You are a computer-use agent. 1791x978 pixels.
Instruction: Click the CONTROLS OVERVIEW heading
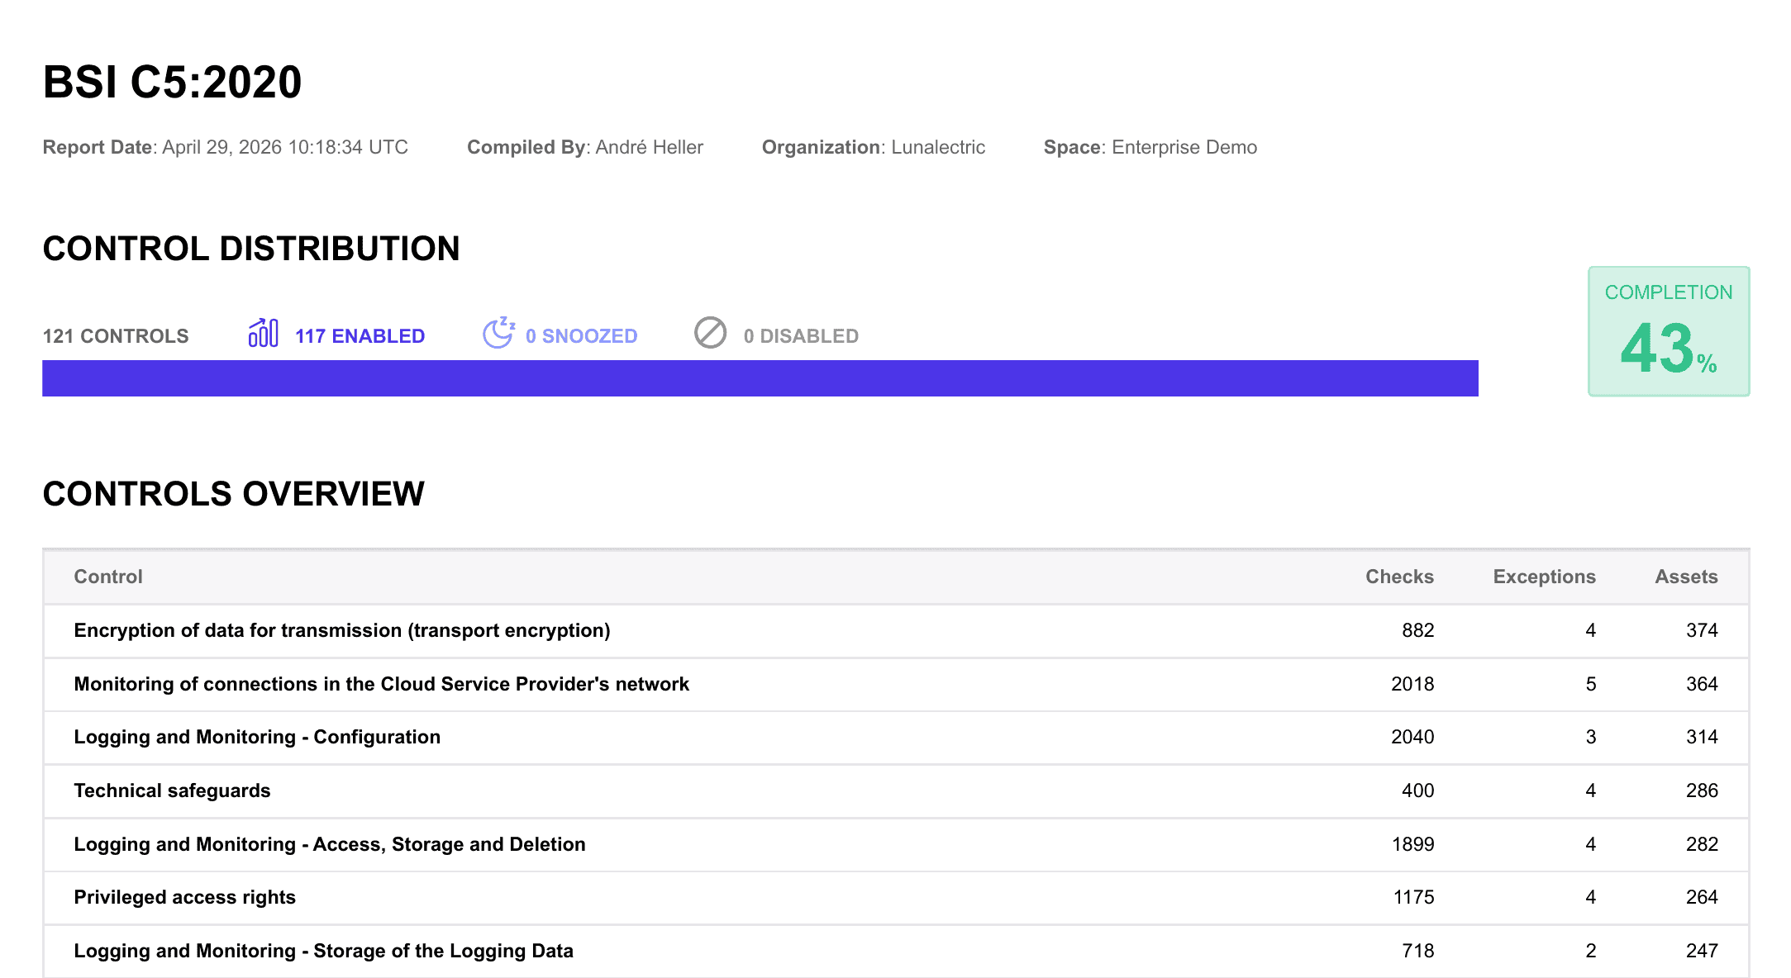pyautogui.click(x=234, y=494)
